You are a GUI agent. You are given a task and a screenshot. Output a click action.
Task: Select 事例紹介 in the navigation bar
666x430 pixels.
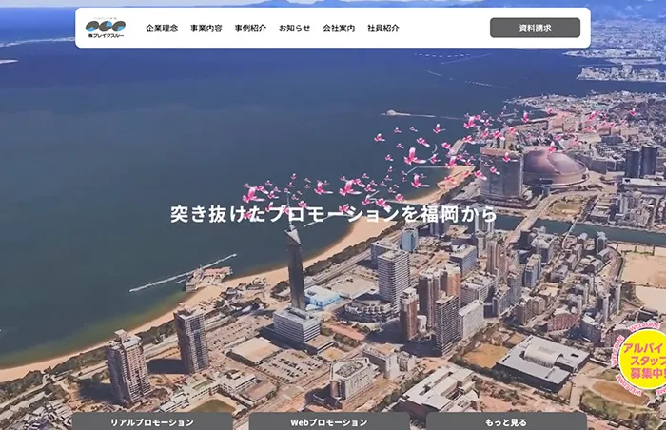(250, 29)
